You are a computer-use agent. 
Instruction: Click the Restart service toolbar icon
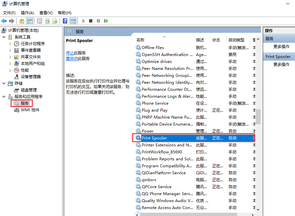point(106,21)
